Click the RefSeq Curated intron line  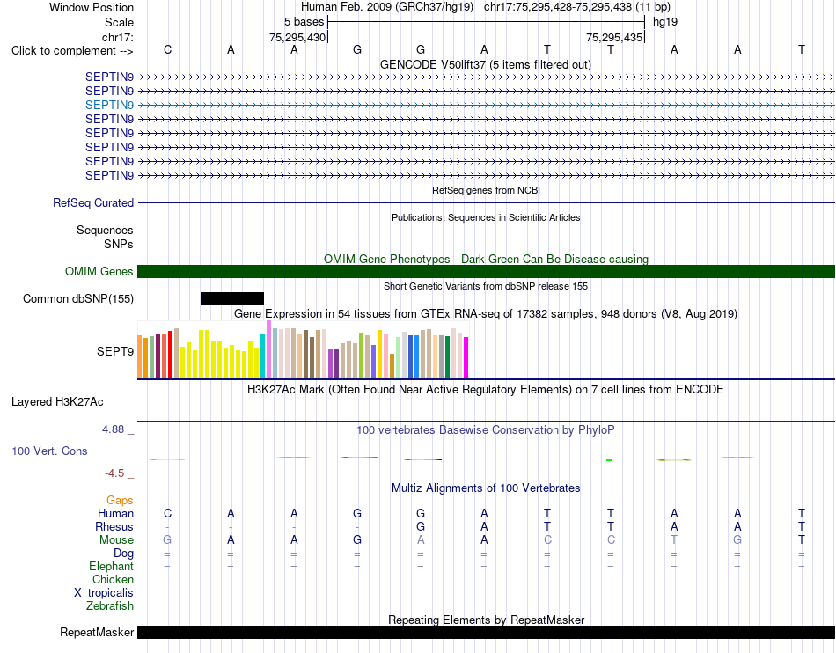click(486, 202)
